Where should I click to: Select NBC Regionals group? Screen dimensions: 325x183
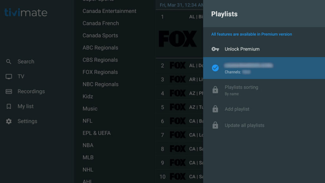click(x=101, y=85)
